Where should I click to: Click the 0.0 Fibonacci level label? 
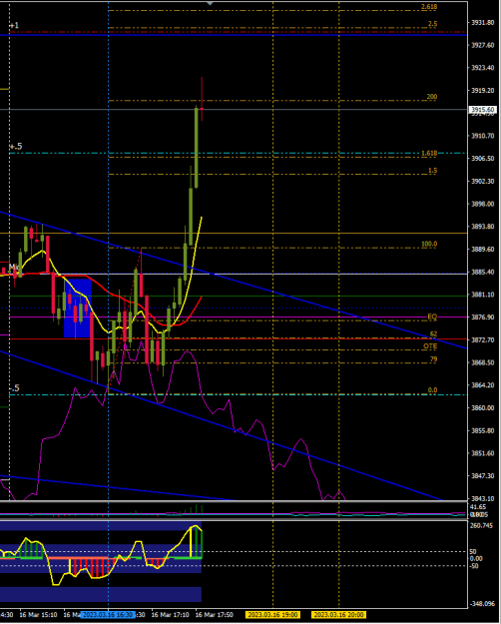pyautogui.click(x=432, y=390)
